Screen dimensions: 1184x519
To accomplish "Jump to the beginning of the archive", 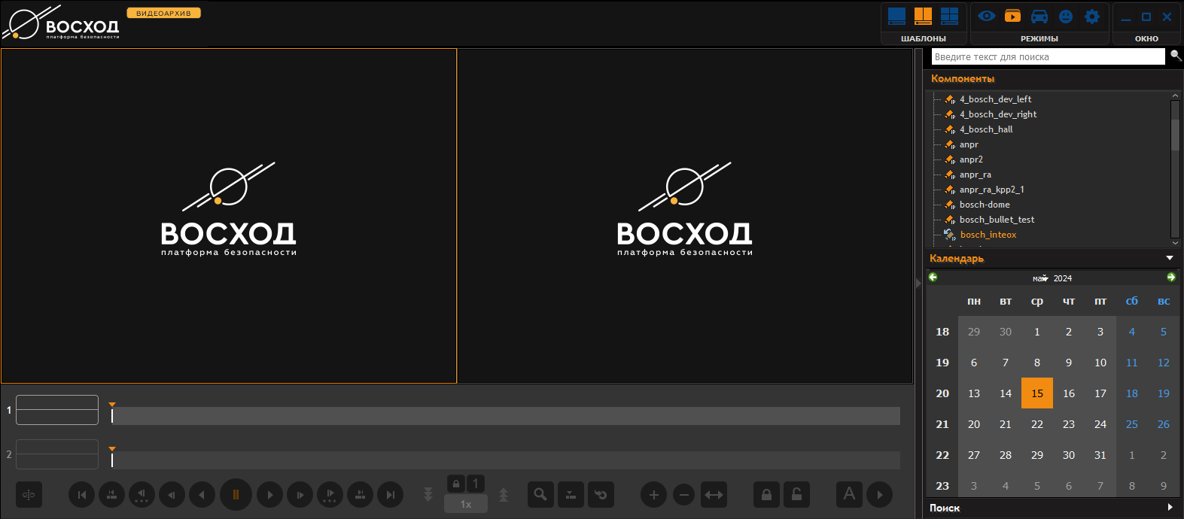I will [82, 495].
